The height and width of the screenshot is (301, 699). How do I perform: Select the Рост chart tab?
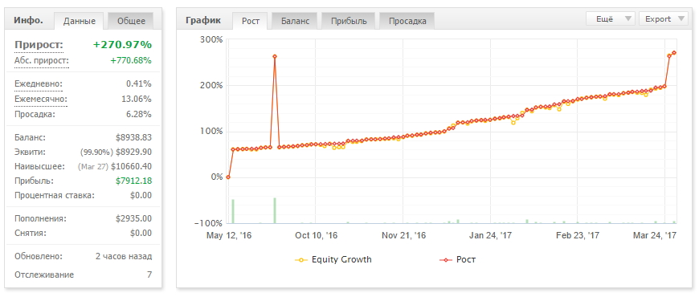click(x=251, y=21)
